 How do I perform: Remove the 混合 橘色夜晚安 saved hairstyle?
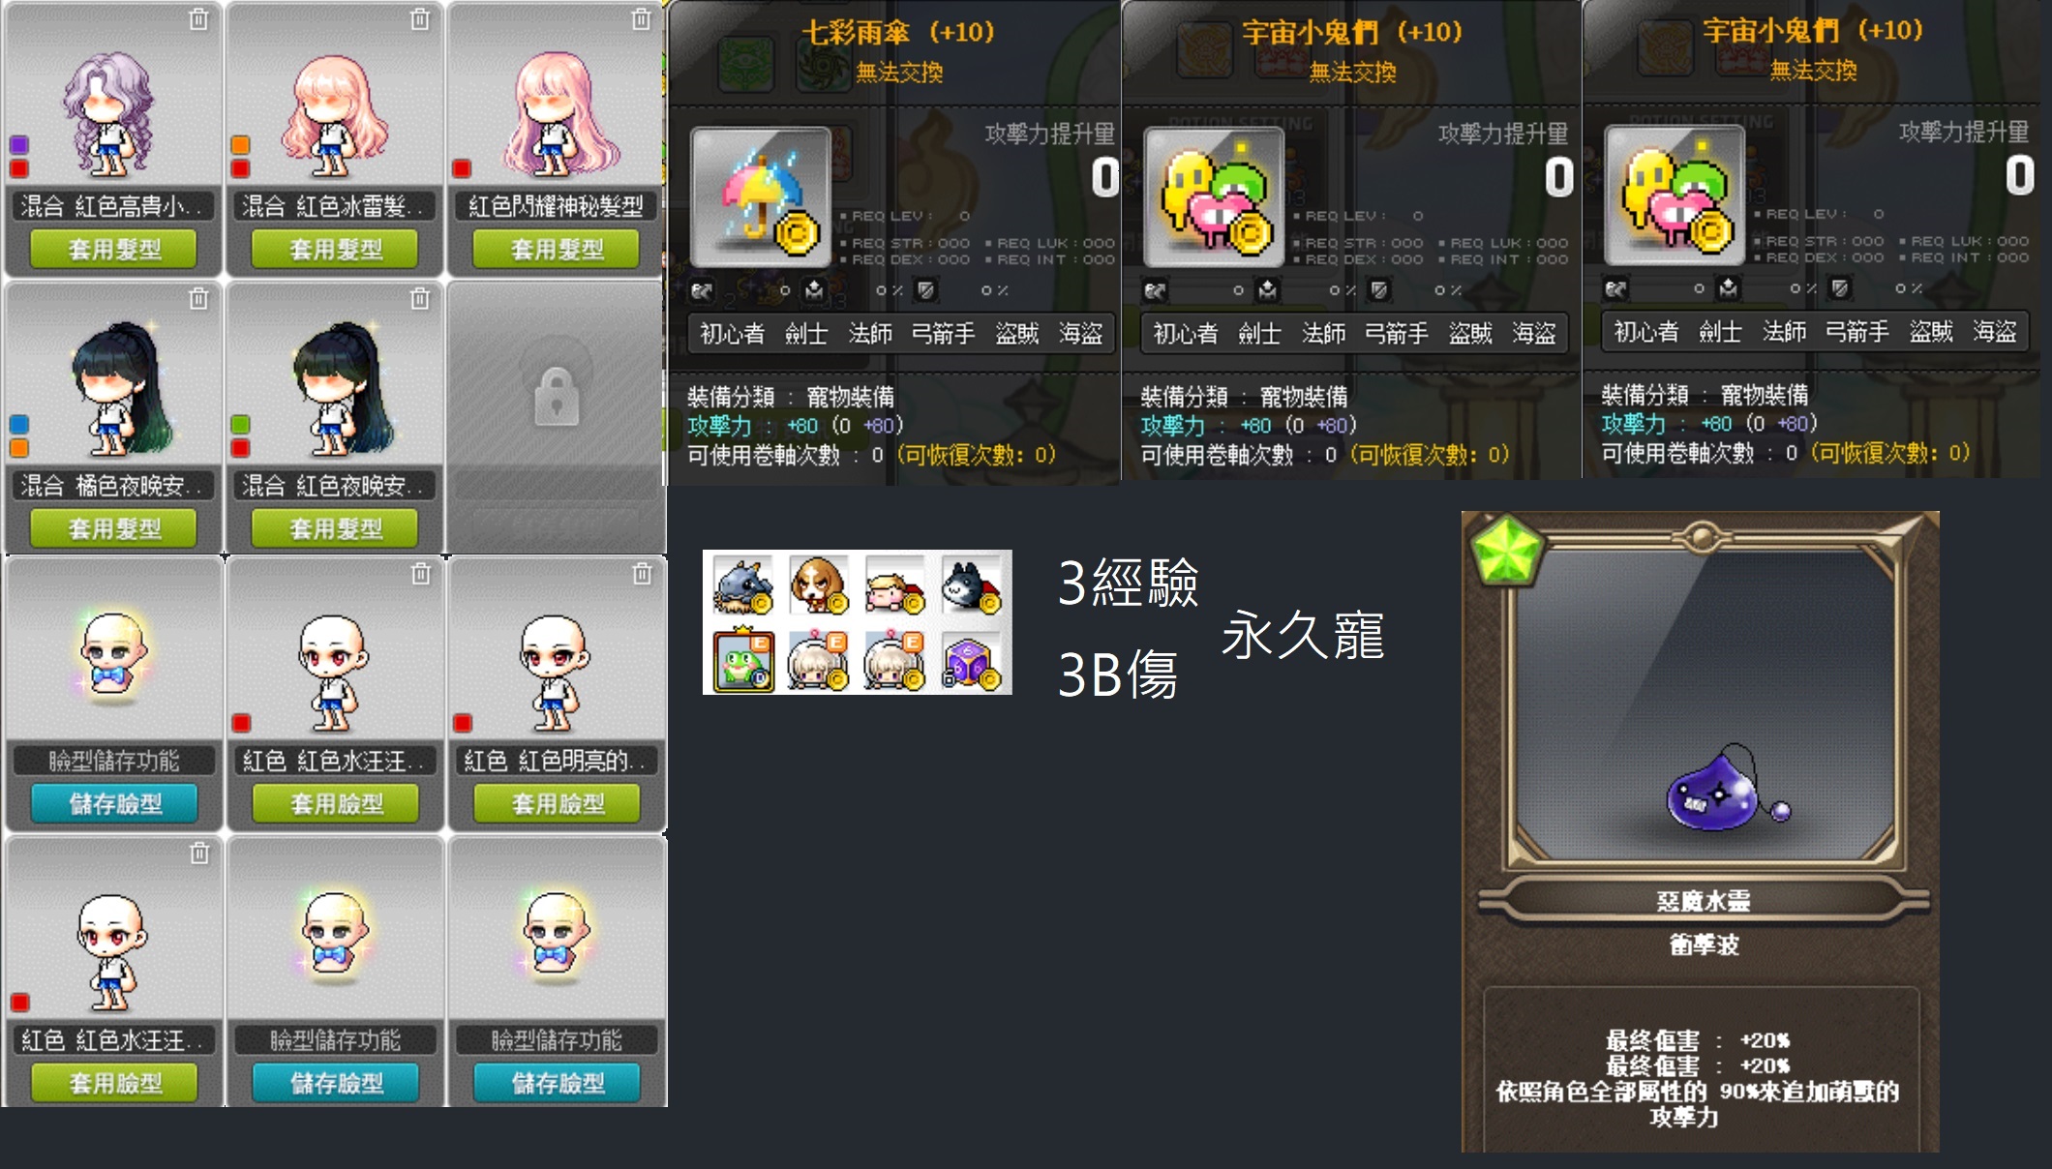pos(198,298)
